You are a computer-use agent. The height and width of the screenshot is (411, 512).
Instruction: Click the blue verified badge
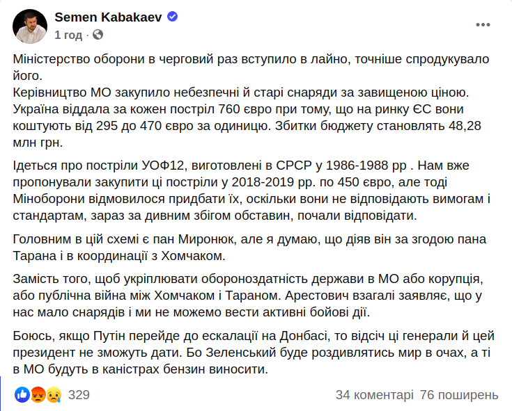click(173, 17)
